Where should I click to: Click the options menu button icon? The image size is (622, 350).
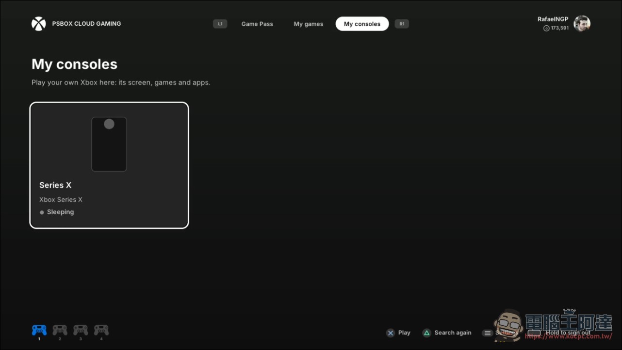click(x=488, y=333)
